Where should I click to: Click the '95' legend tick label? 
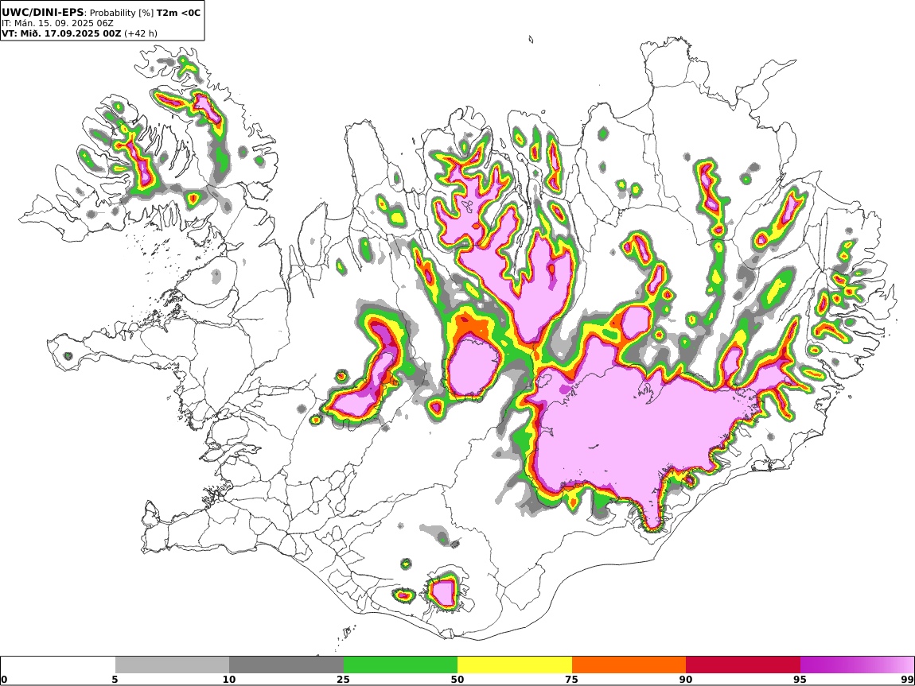click(x=800, y=679)
